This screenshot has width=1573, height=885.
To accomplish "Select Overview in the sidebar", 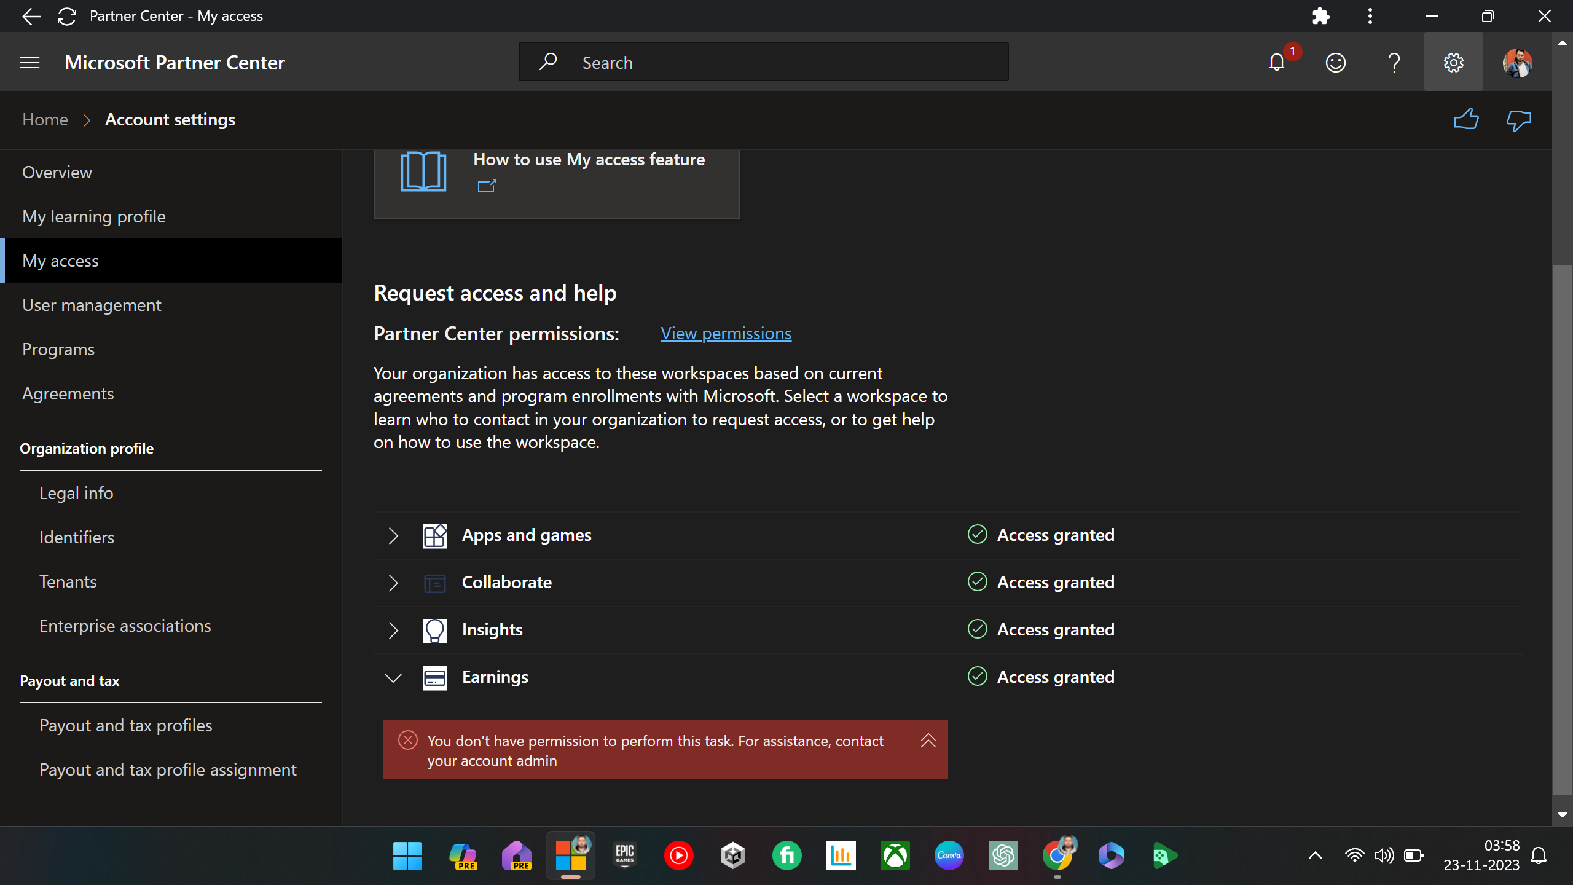I will click(x=171, y=172).
